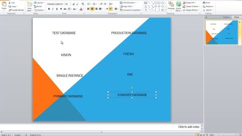Image resolution: width=242 pixels, height=136 pixels.
Task: Insert a New Slide
Action: (29, 6)
